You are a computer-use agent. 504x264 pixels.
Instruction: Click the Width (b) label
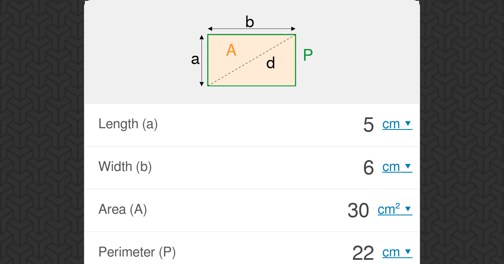click(x=125, y=167)
